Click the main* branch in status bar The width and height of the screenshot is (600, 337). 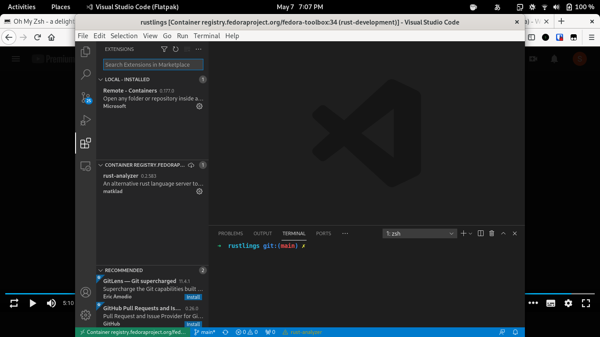(205, 332)
